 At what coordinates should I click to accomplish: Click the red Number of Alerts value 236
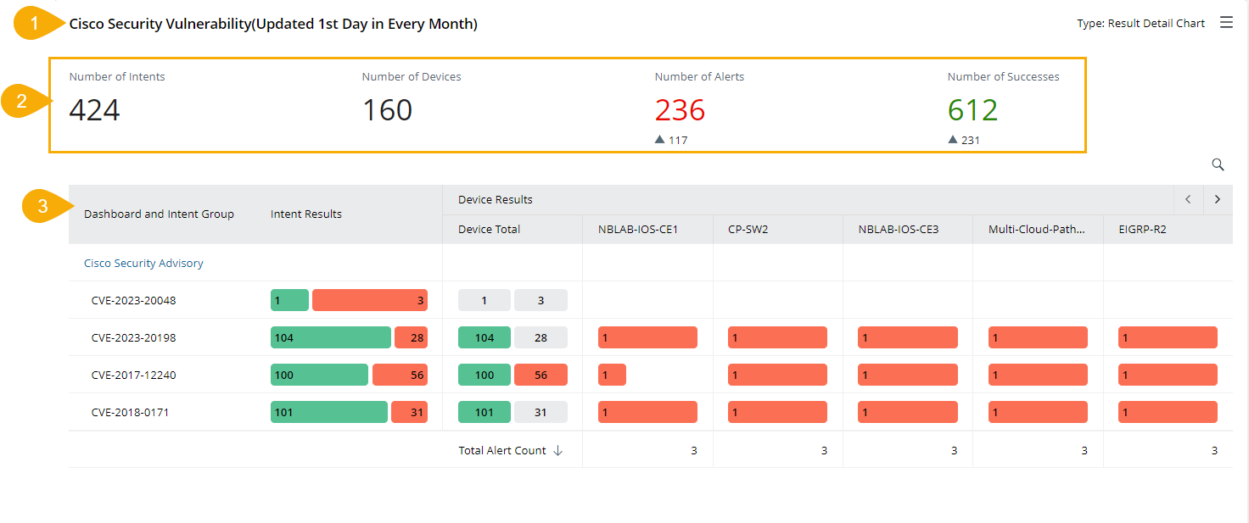pyautogui.click(x=680, y=110)
